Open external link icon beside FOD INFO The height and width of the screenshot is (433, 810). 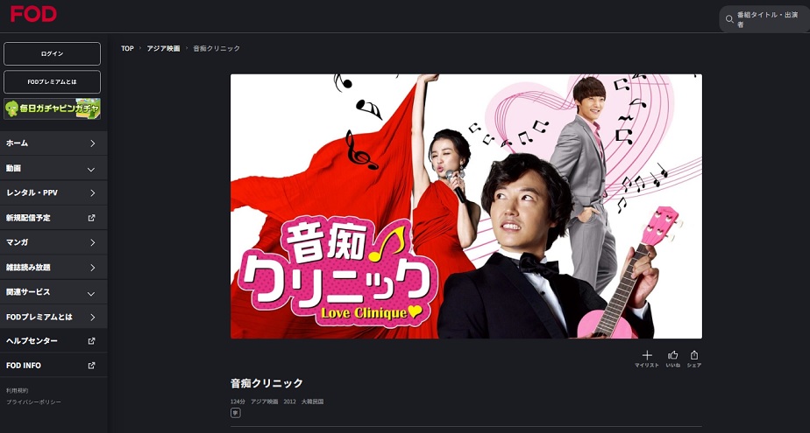[x=91, y=366]
